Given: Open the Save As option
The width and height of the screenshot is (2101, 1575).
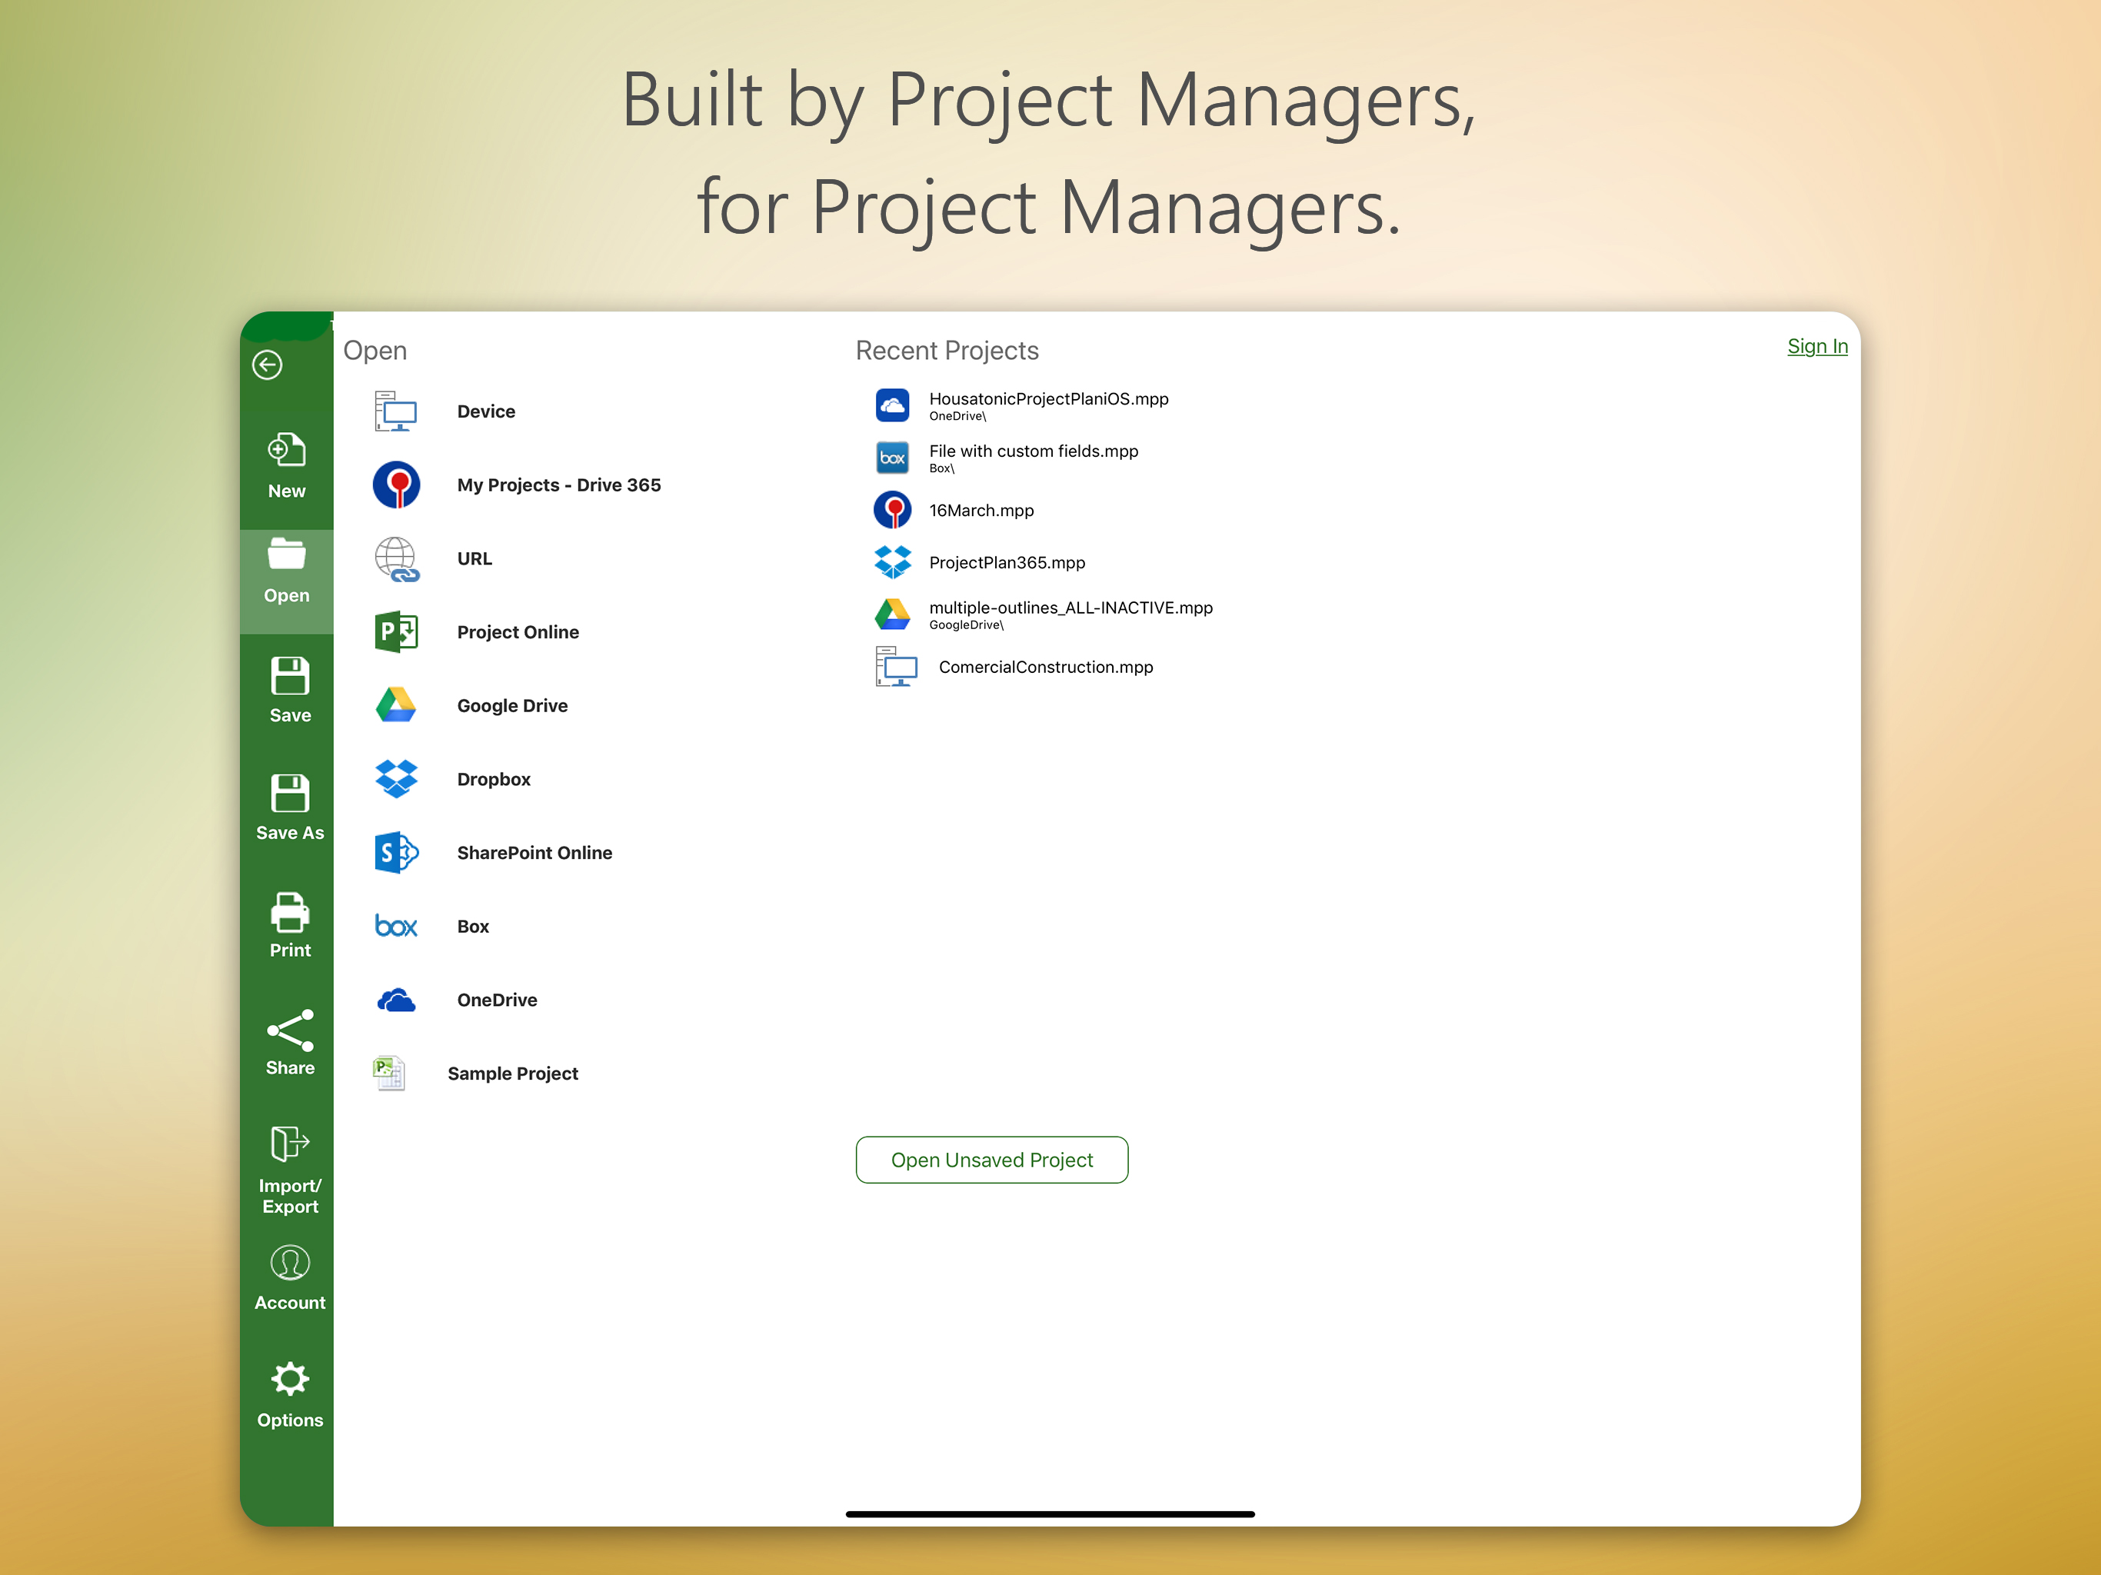Looking at the screenshot, I should point(290,807).
